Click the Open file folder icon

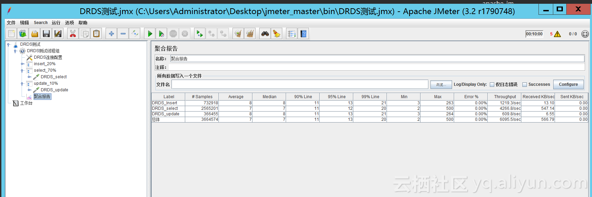tap(35, 34)
